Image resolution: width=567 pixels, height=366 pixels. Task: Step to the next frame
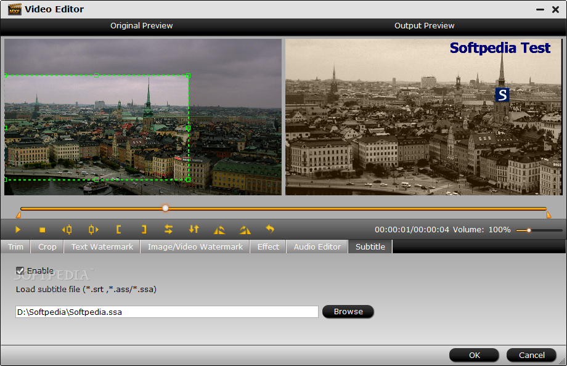tap(93, 230)
